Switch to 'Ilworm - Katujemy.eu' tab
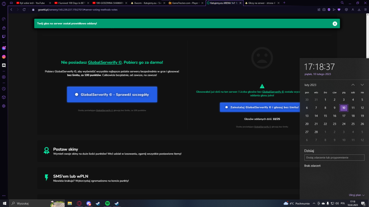 click(147, 3)
